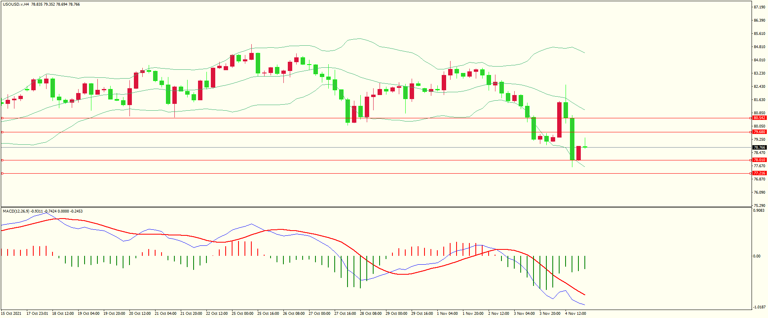This screenshot has width=768, height=318.
Task: Click the 3 Nov 04:00 time label
Action: pyautogui.click(x=524, y=314)
